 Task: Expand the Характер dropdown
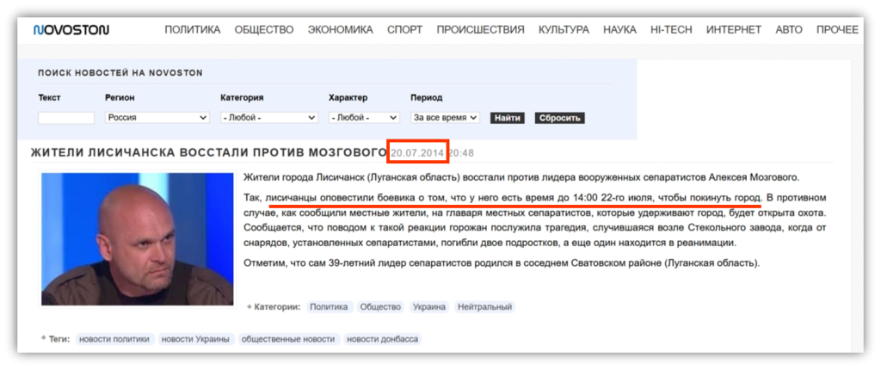(x=364, y=118)
